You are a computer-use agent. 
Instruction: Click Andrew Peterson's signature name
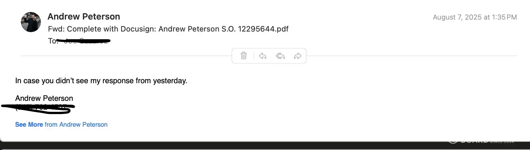tap(44, 98)
